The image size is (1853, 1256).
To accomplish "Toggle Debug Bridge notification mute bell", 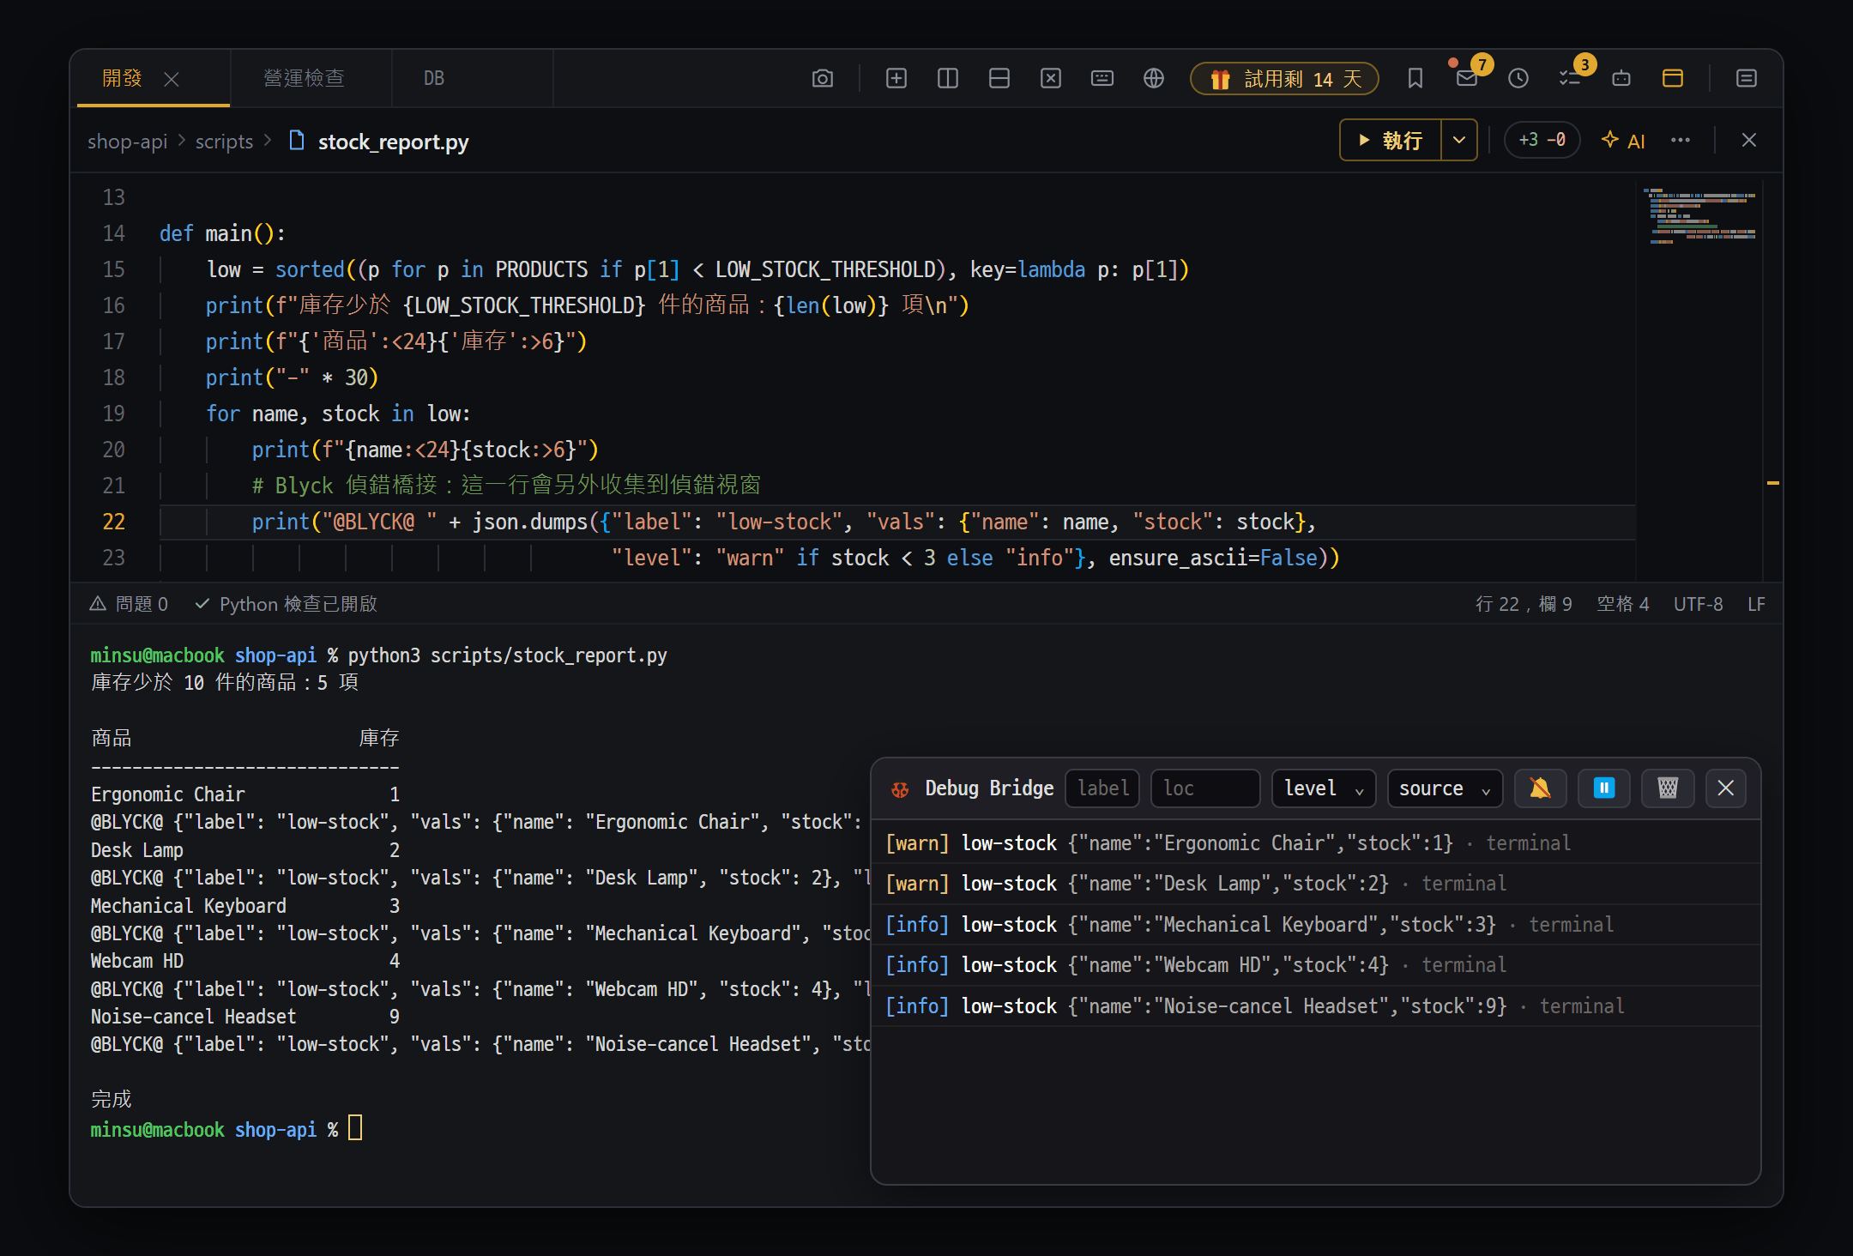I will 1540,788.
